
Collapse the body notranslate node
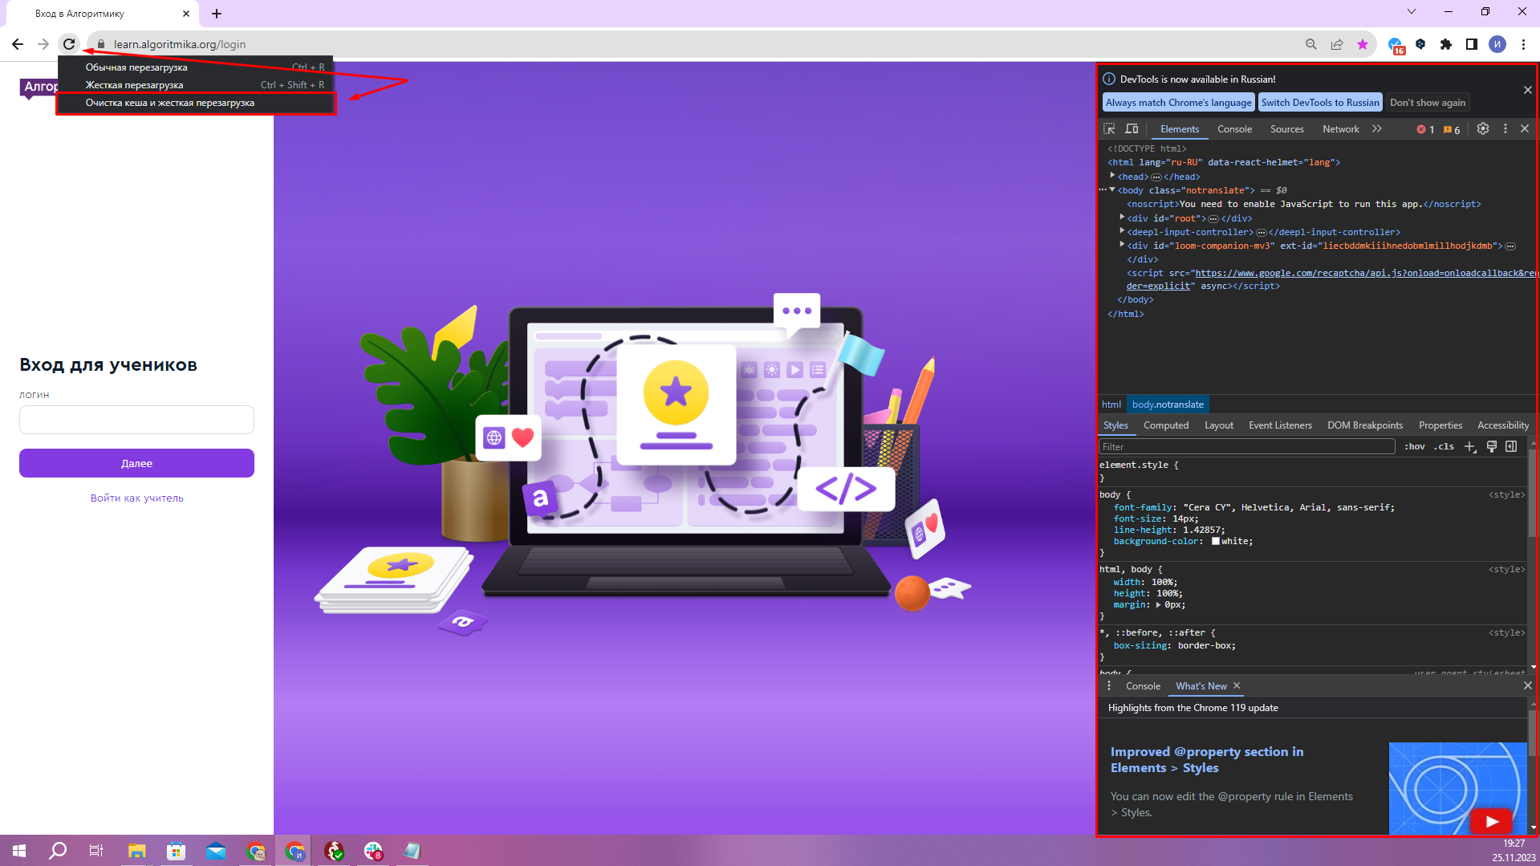point(1112,190)
